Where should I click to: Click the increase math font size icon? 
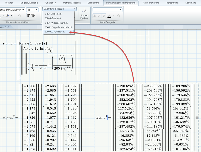[28, 16]
